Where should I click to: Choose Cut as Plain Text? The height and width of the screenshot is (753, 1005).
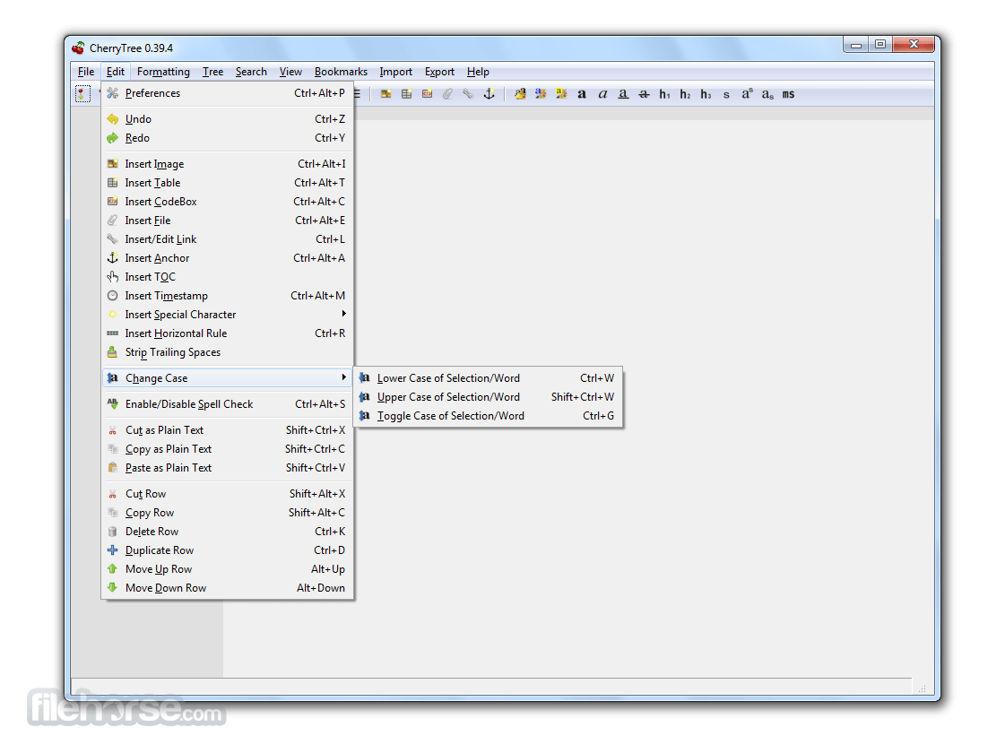coord(228,430)
